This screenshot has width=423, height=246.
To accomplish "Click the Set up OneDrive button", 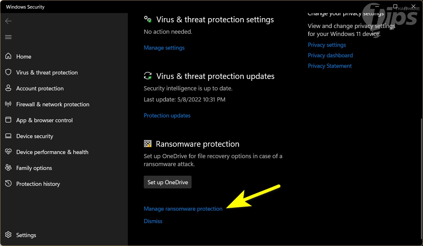I will (168, 182).
